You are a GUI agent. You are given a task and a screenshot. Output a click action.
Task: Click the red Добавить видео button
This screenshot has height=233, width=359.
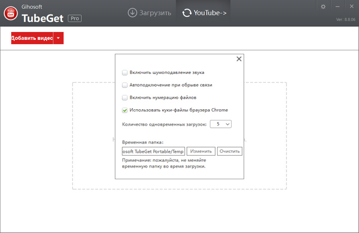[32, 38]
